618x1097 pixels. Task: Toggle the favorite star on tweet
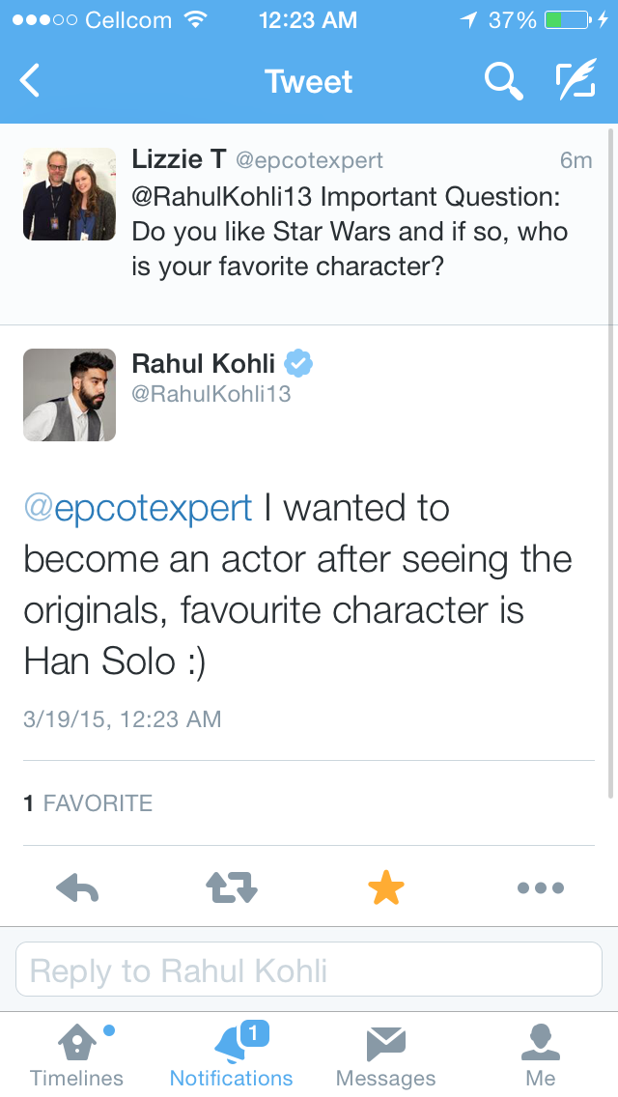coord(385,888)
